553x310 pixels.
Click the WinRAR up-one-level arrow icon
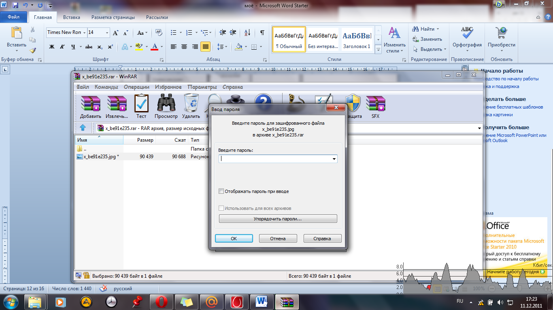click(x=83, y=128)
